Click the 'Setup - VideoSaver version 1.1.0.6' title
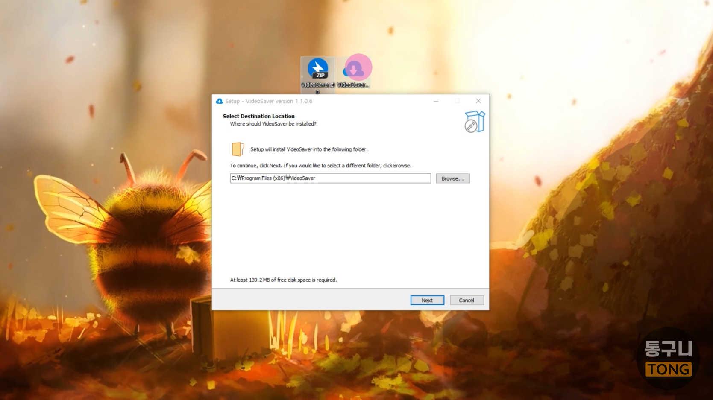The image size is (713, 400). tap(269, 101)
